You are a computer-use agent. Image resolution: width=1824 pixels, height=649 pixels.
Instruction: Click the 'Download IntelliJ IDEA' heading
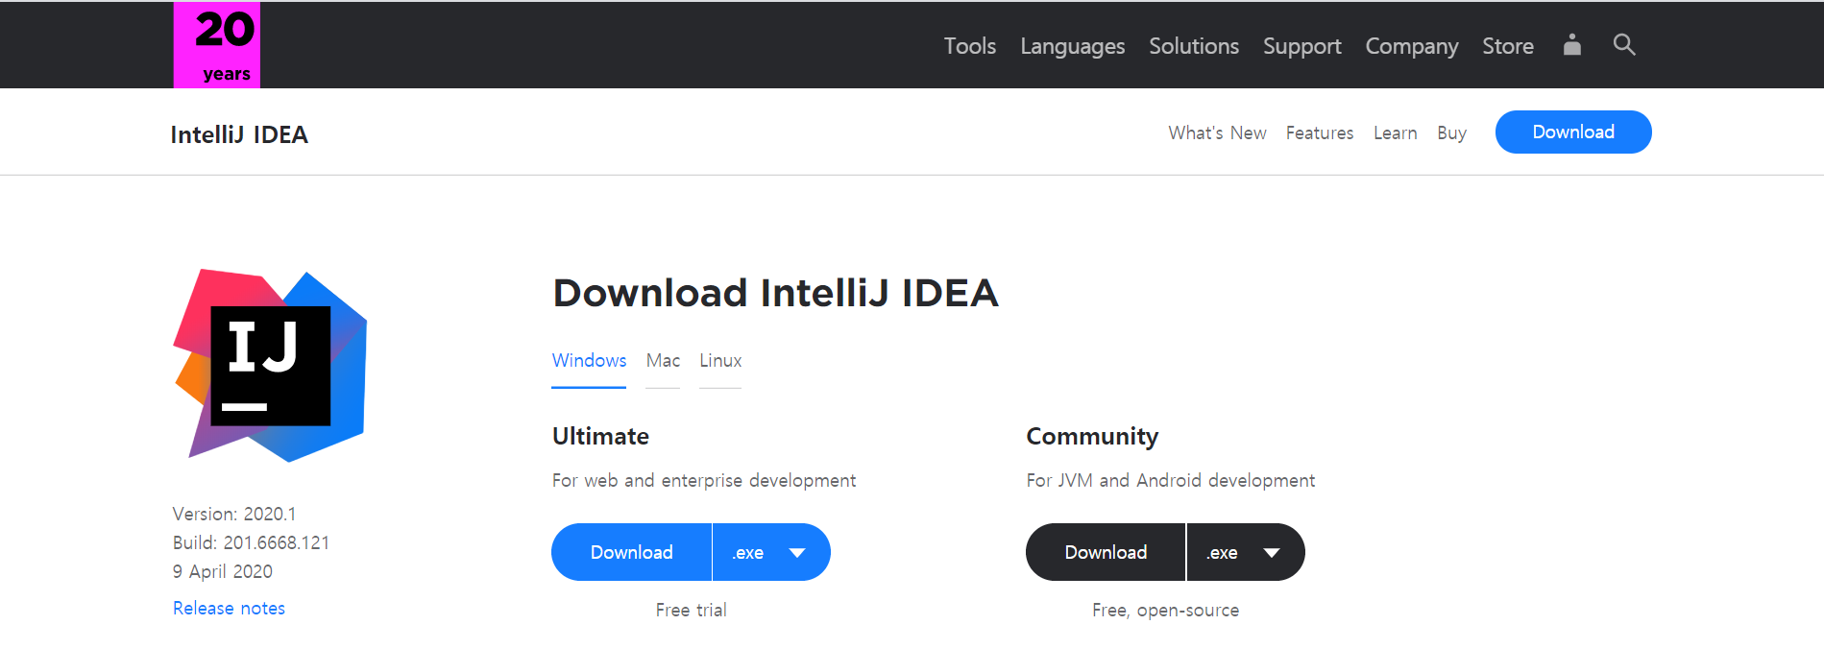point(775,293)
